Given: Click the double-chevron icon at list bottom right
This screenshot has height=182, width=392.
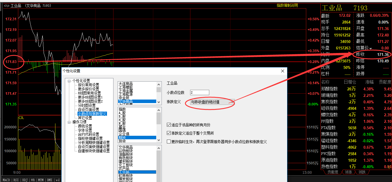Looking at the screenshot, I should [389, 167].
